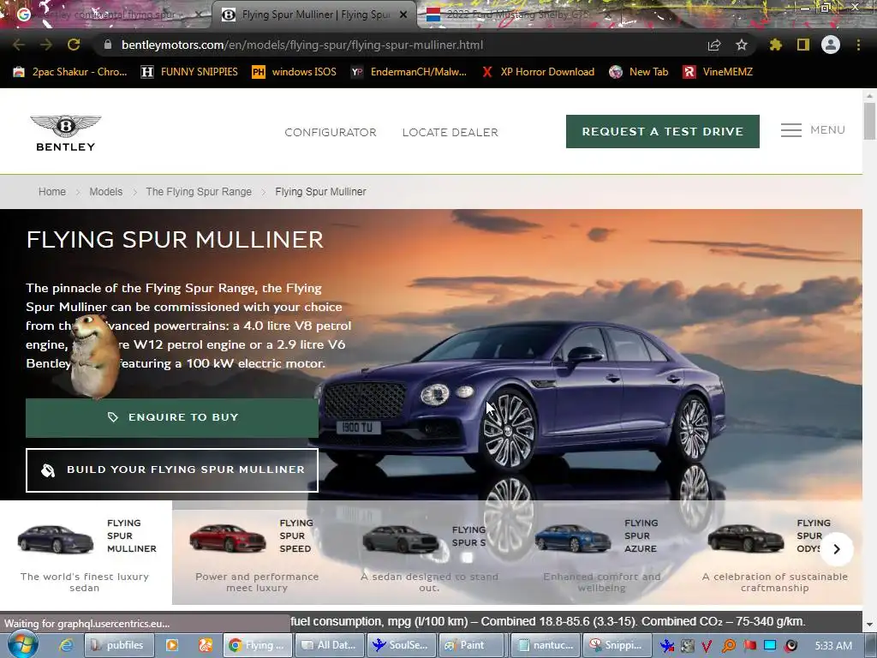This screenshot has height=658, width=877.
Task: Click the 5:33 AM taskbar clock
Action: tap(833, 646)
